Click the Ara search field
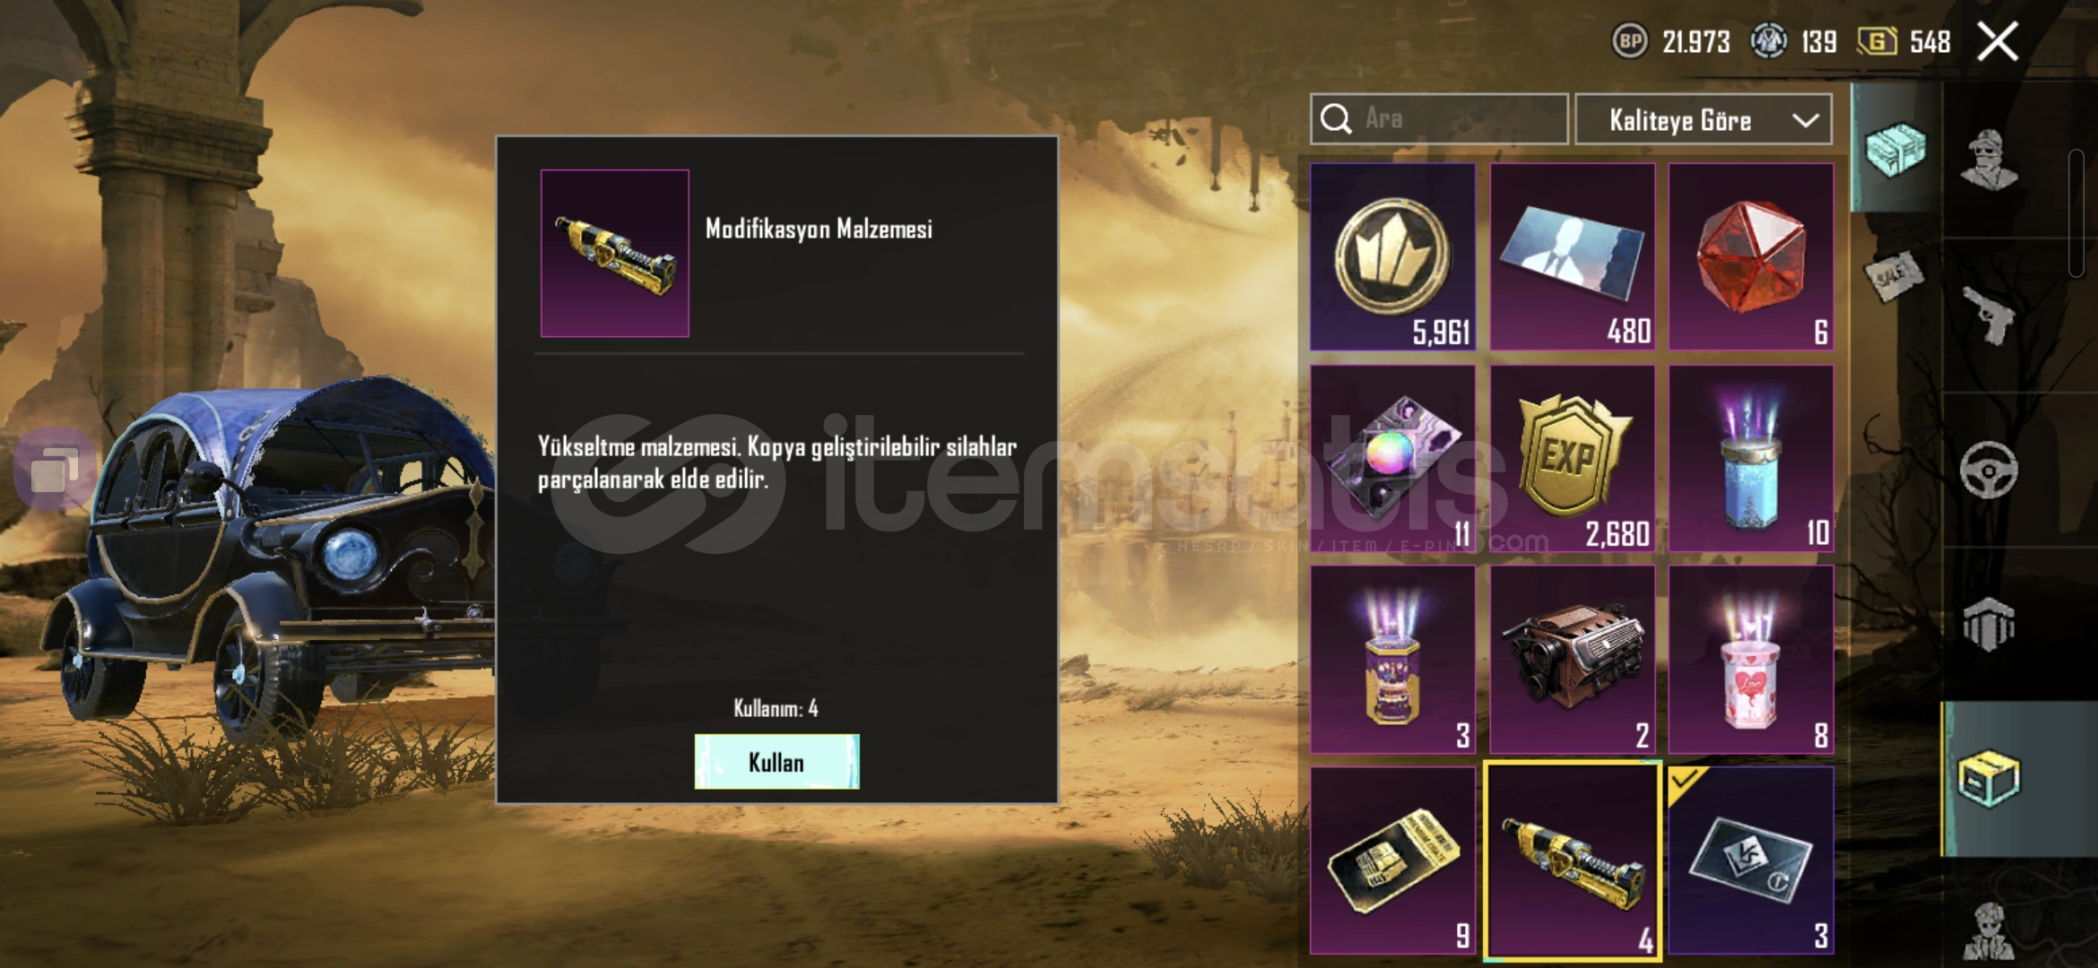2098x968 pixels. [x=1439, y=119]
